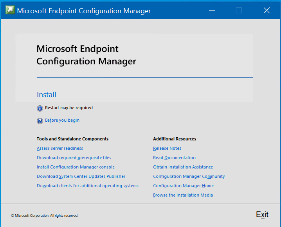Viewport: 281px width, 227px height.
Task: Go to Configuration Manager Home
Action: (x=183, y=186)
